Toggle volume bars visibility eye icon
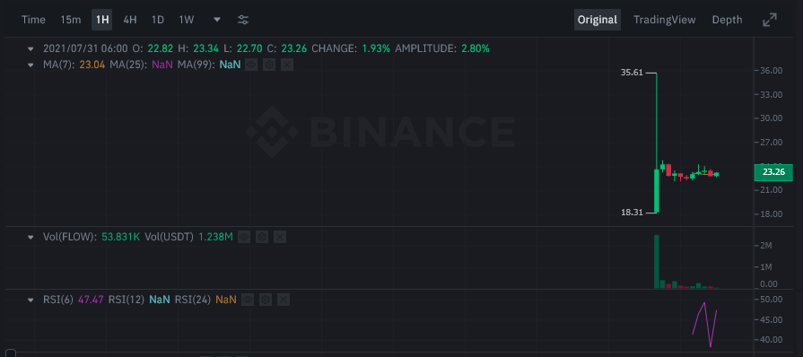 pyautogui.click(x=244, y=237)
